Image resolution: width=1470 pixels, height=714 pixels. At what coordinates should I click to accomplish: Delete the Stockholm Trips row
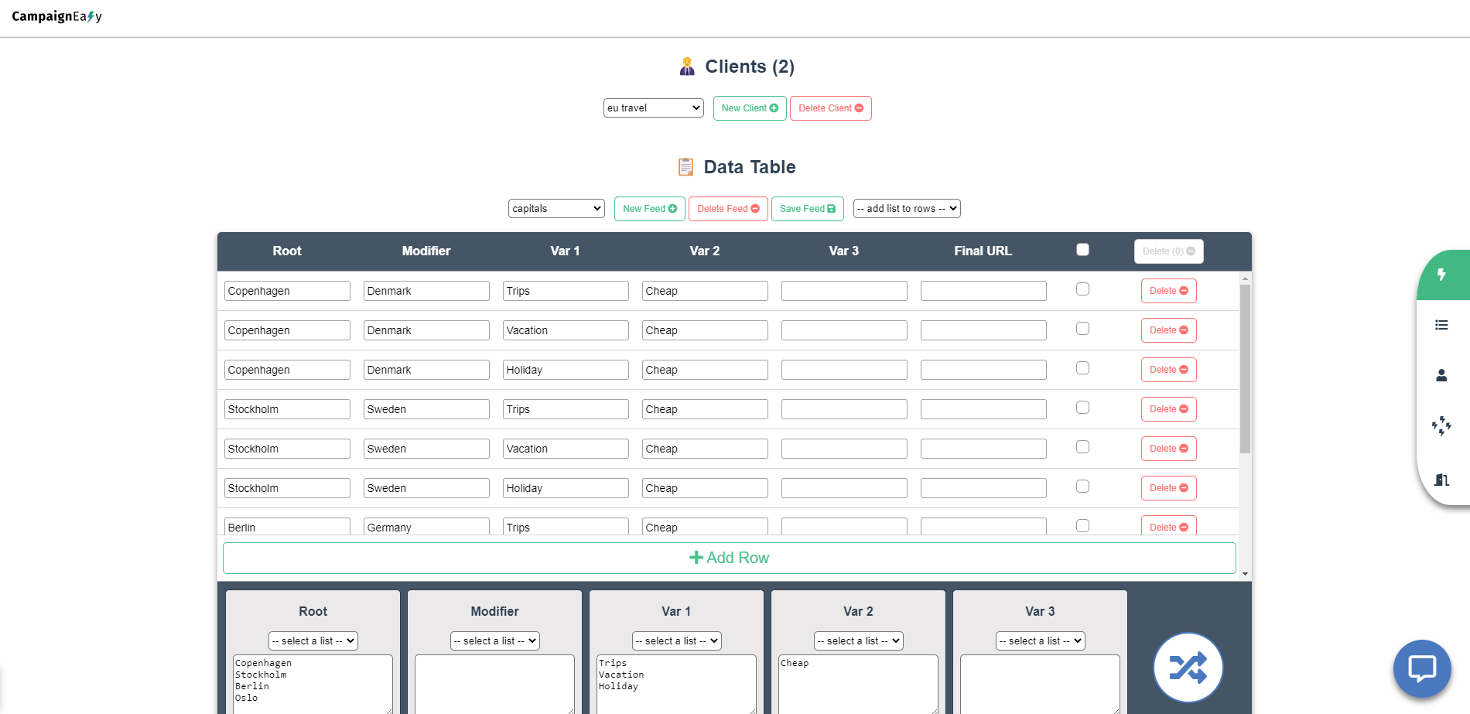click(x=1168, y=409)
